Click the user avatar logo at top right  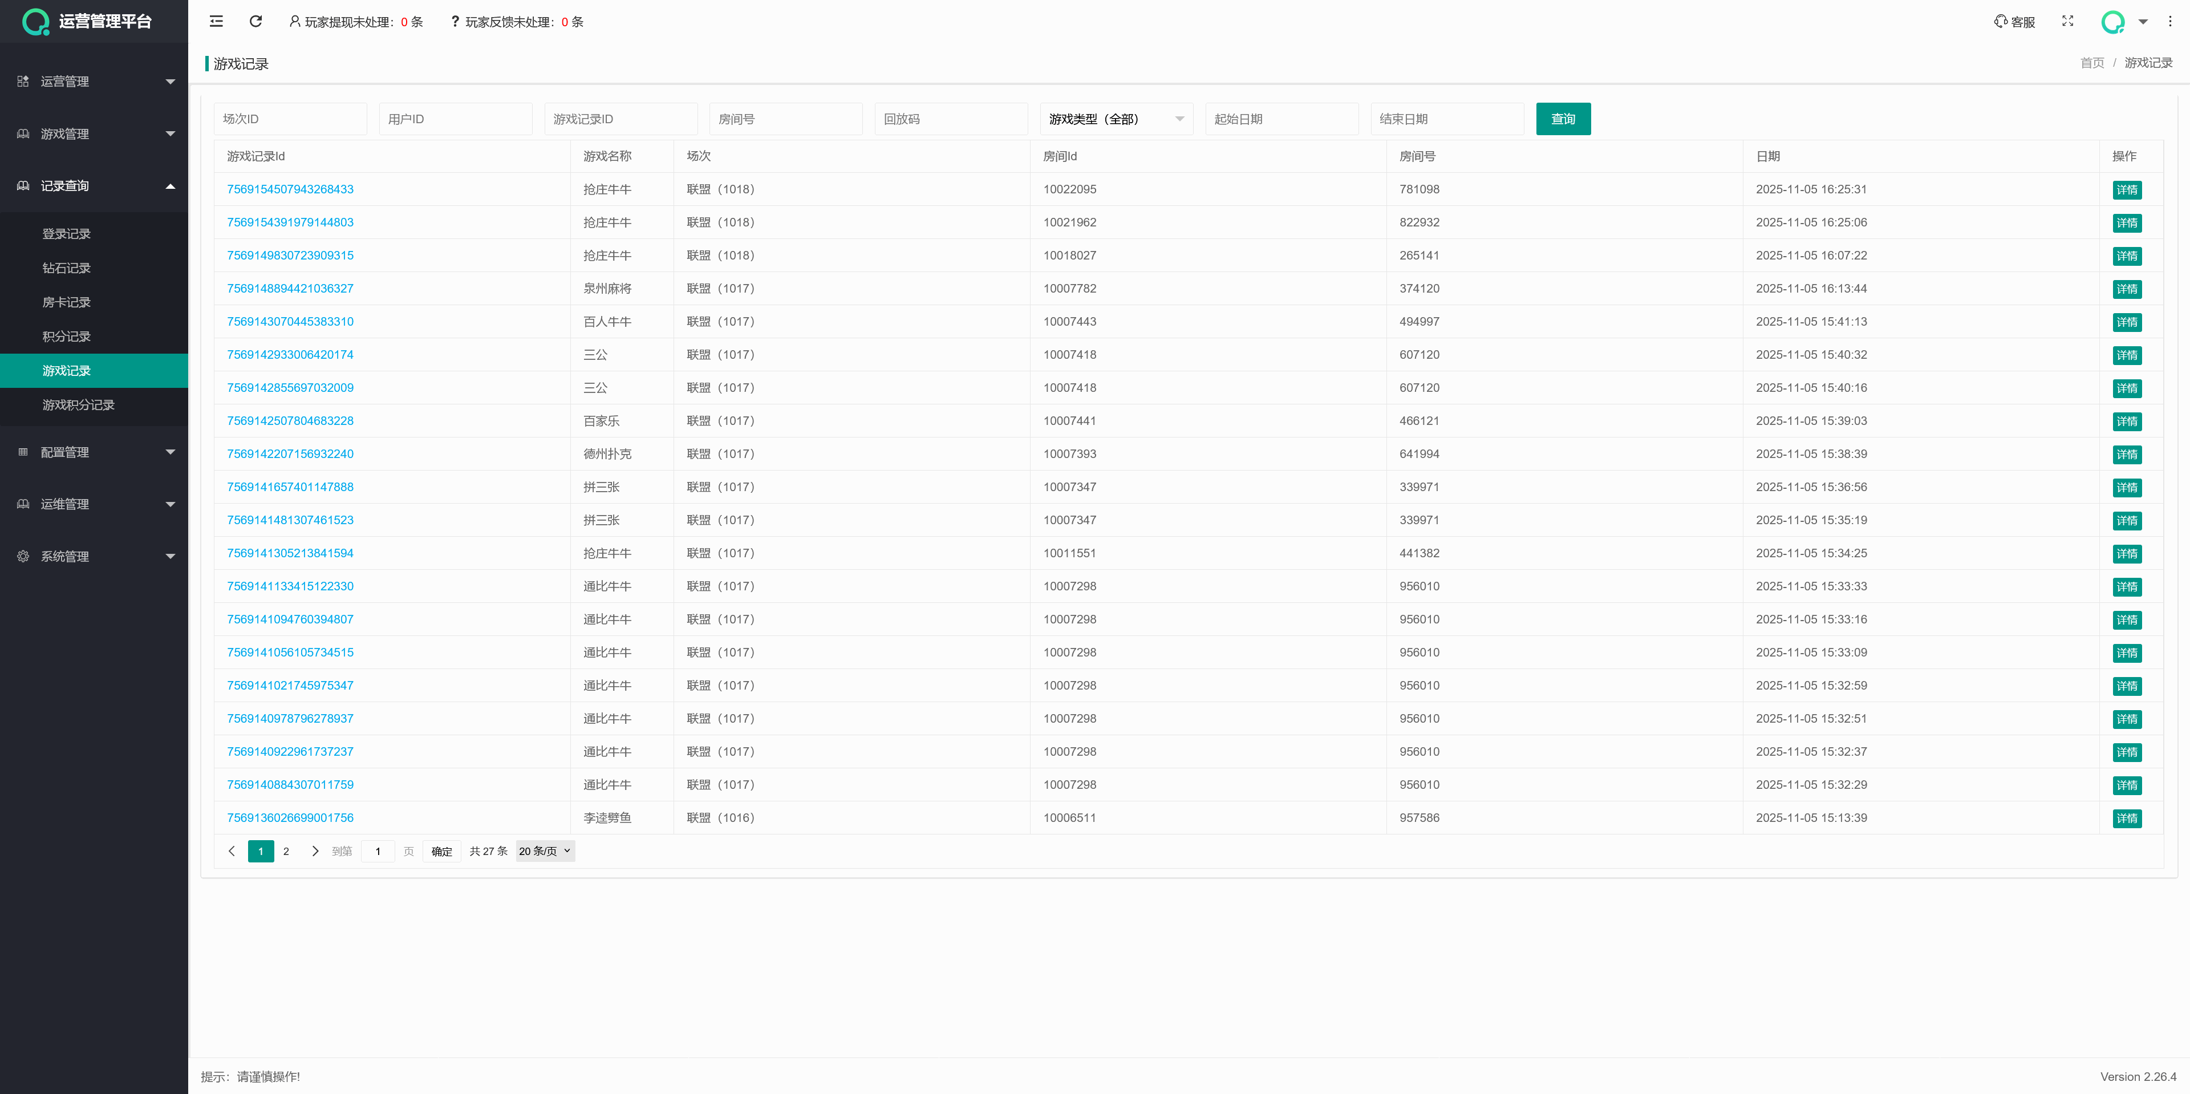coord(2112,22)
